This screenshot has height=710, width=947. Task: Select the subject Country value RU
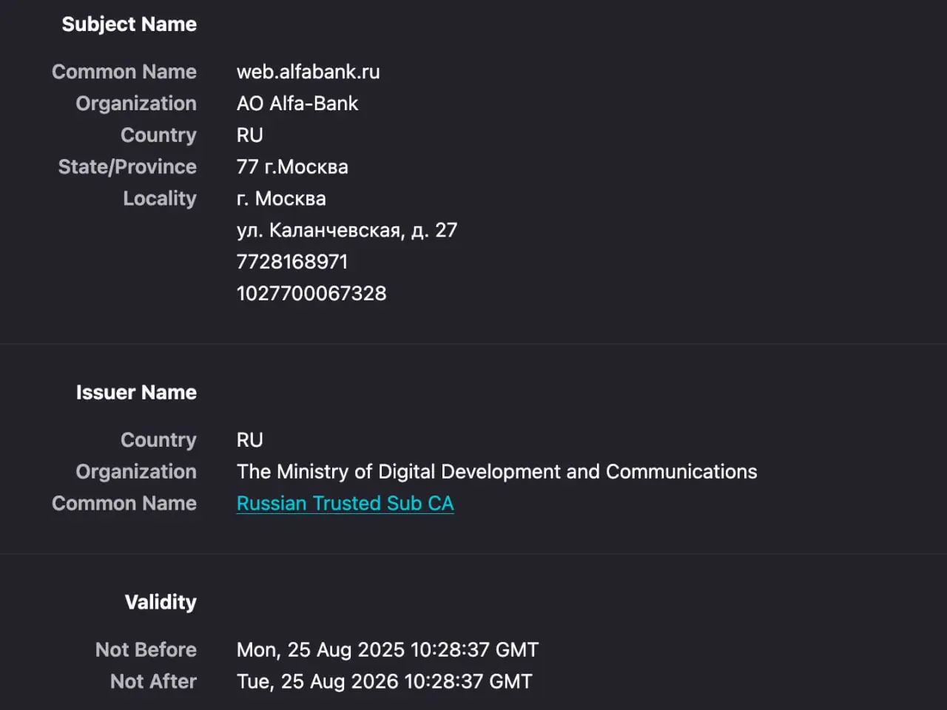[250, 135]
